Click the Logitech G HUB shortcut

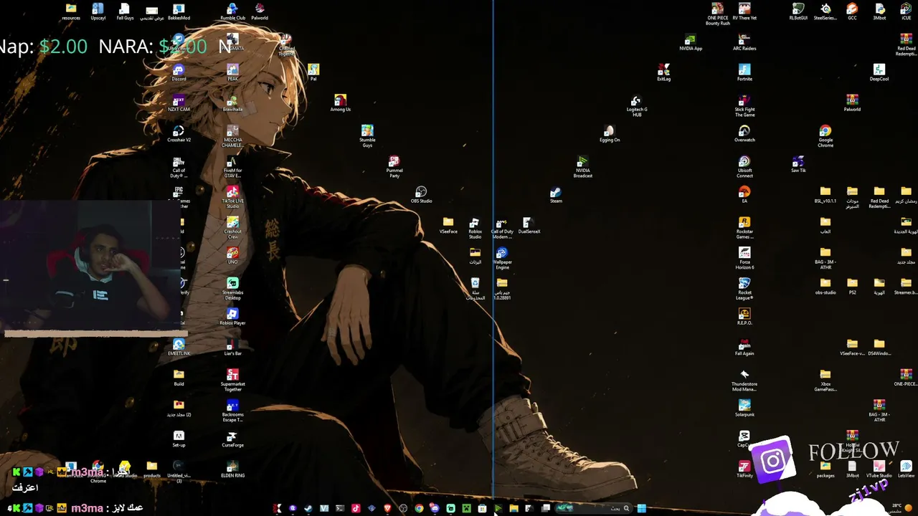636,106
